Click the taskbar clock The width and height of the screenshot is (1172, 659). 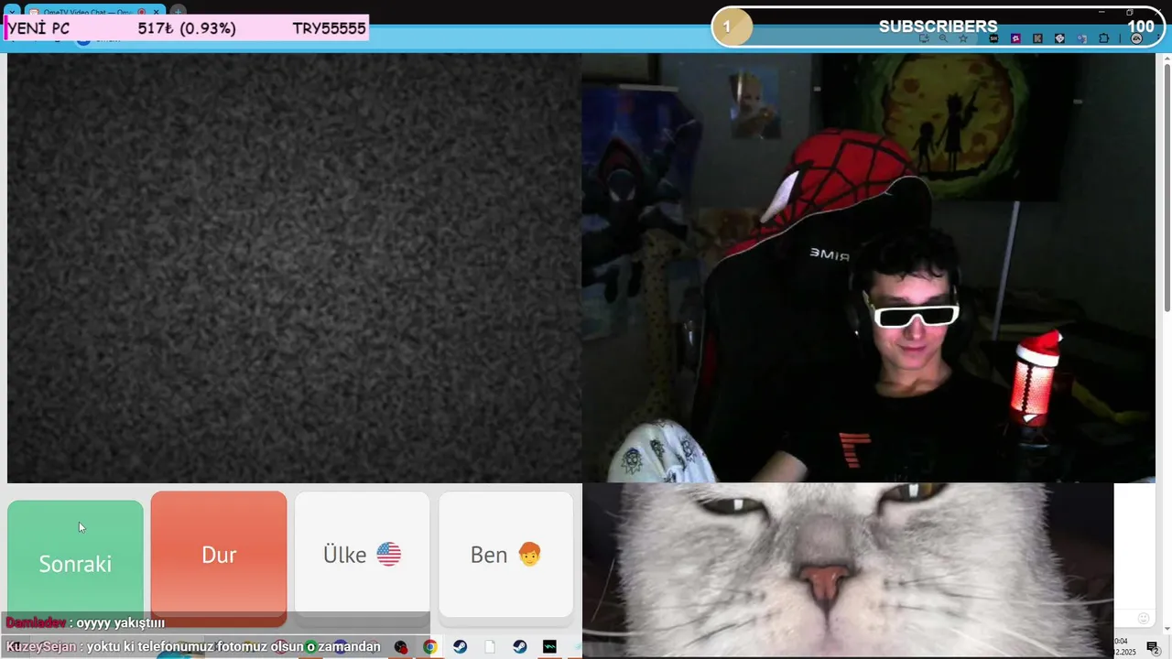click(x=1124, y=647)
